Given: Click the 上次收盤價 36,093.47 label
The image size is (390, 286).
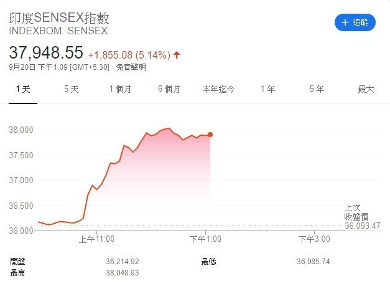Looking at the screenshot, I should pos(363,216).
